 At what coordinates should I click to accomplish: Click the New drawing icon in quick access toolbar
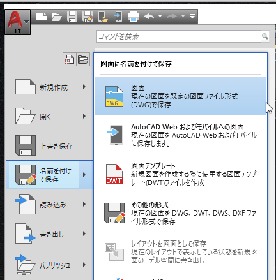(42, 17)
